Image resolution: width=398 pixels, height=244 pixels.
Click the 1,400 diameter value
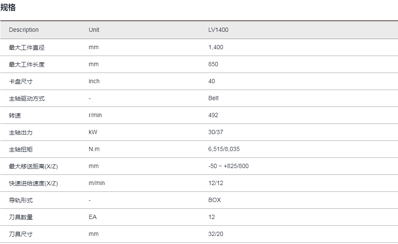(x=216, y=48)
